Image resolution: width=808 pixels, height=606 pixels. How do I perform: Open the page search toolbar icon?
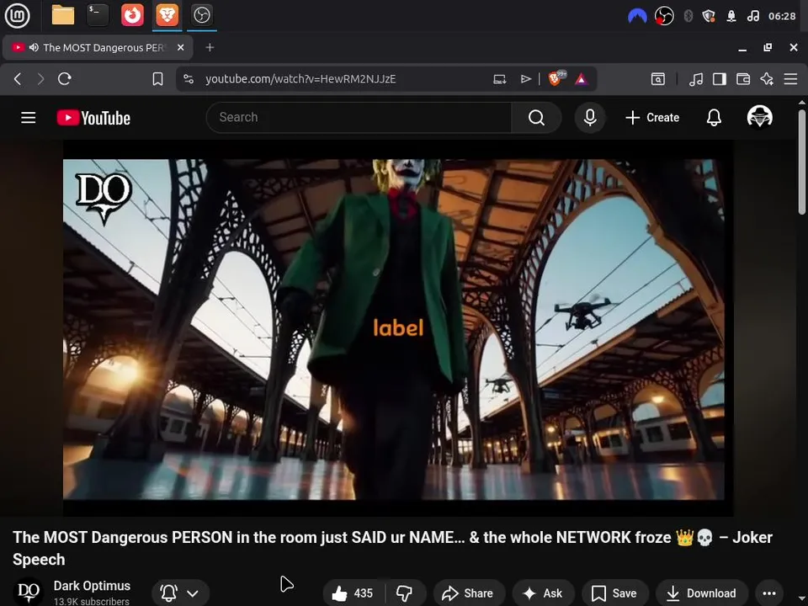pos(658,79)
